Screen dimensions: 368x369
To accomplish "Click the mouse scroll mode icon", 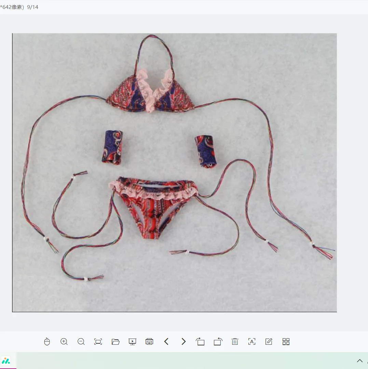I will click(x=47, y=342).
